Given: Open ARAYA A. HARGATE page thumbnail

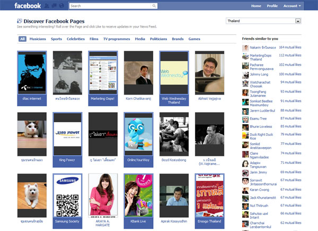Looking at the screenshot, I should coord(103,196).
